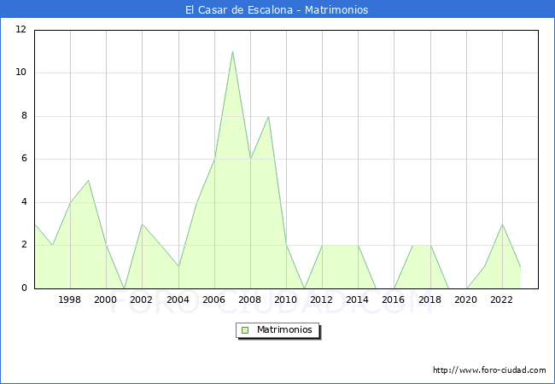Click the y-axis value 4
Image resolution: width=555 pixels, height=384 pixels.
pyautogui.click(x=24, y=202)
